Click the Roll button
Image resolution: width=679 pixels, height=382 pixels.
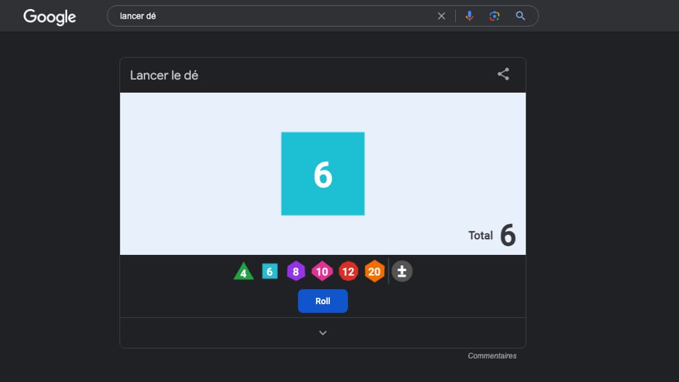[x=323, y=301]
